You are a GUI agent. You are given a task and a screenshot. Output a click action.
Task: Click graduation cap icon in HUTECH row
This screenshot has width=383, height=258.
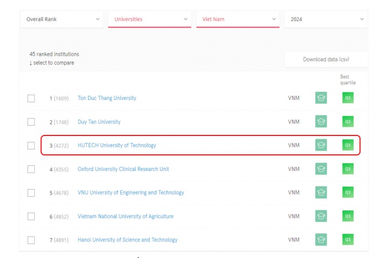[321, 145]
